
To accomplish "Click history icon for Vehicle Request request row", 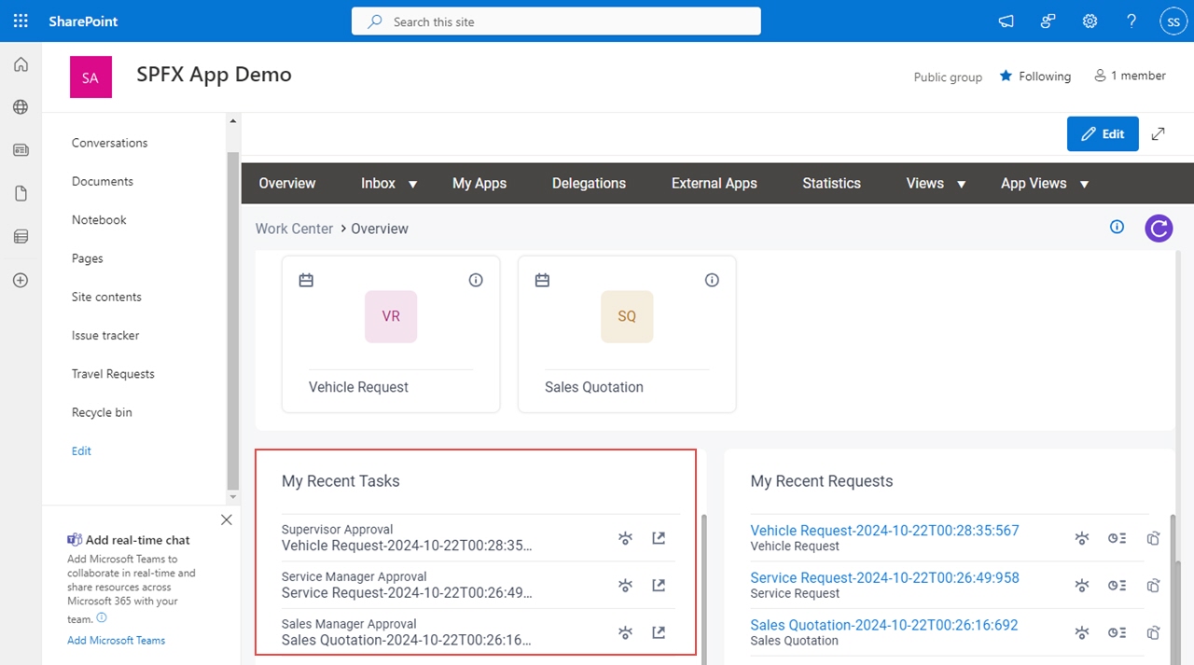I will [x=1117, y=538].
